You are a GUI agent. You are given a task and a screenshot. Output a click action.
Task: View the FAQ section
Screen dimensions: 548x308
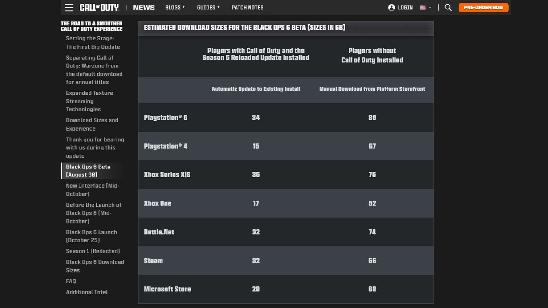71,281
